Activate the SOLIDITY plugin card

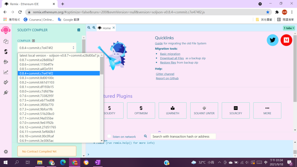tap(109, 110)
